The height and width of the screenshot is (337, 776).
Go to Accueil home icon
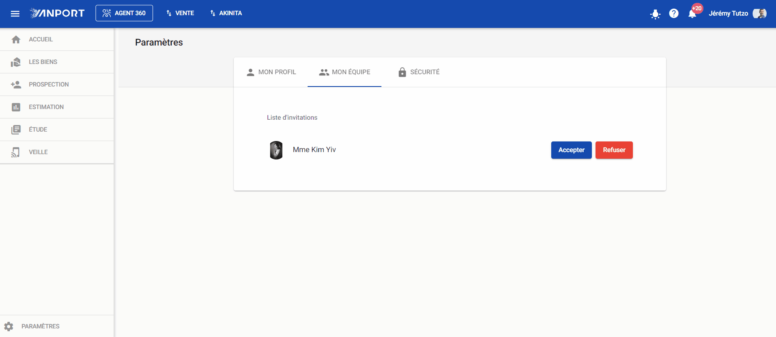tap(16, 39)
